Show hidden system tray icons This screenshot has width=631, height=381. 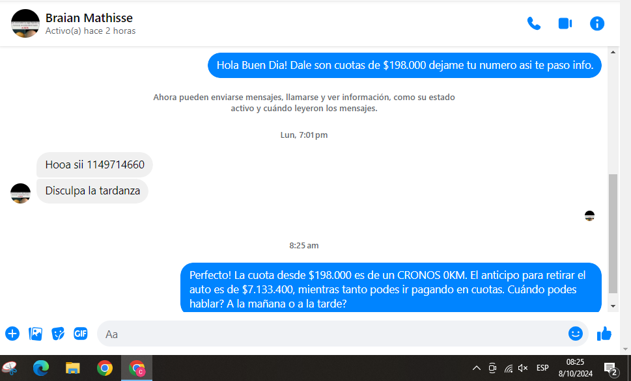(x=477, y=368)
